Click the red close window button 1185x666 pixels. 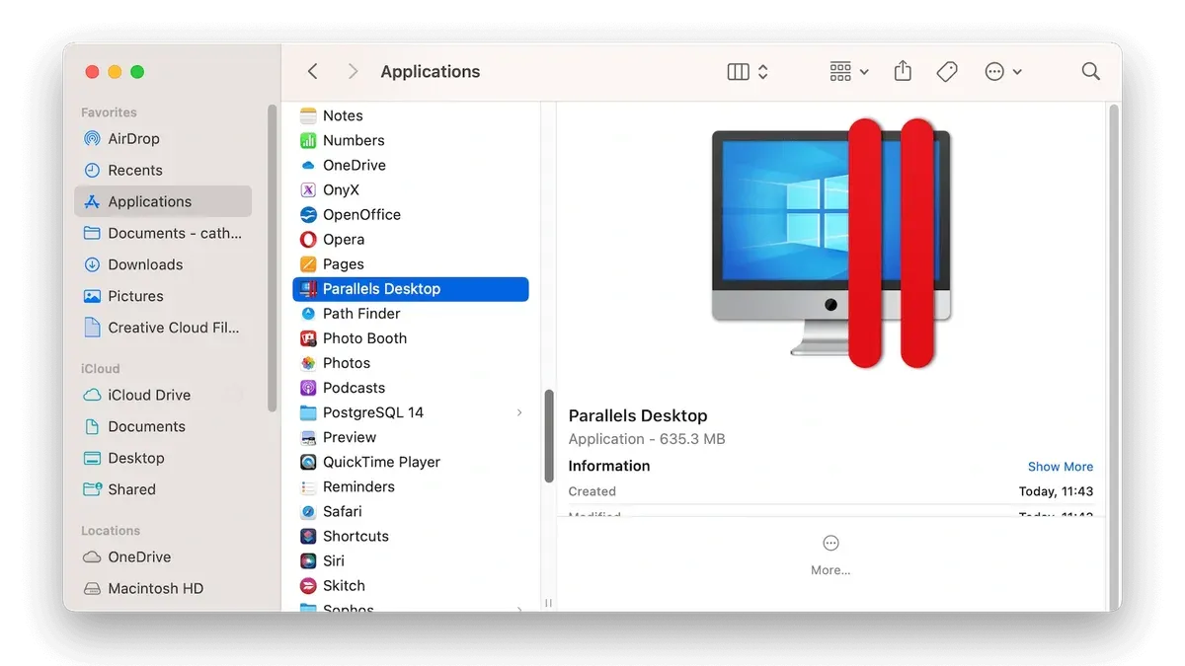tap(92, 71)
